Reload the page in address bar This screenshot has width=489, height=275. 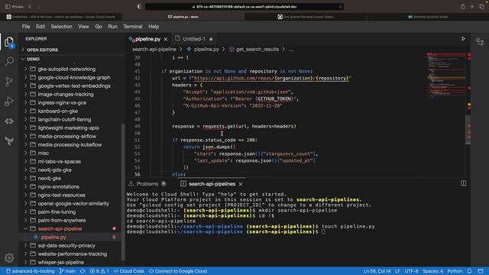(x=340, y=7)
